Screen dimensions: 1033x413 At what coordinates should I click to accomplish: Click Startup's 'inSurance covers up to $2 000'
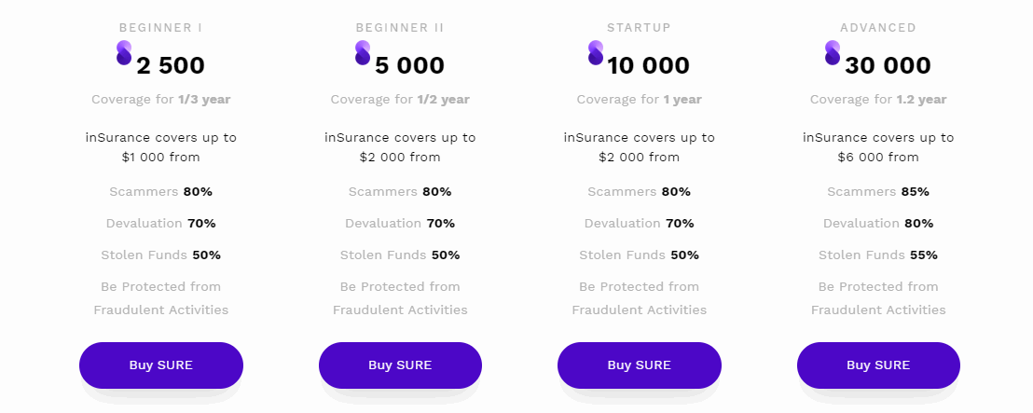(639, 147)
